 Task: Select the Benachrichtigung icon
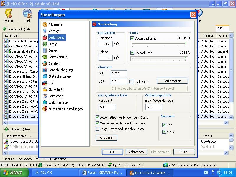45,70
